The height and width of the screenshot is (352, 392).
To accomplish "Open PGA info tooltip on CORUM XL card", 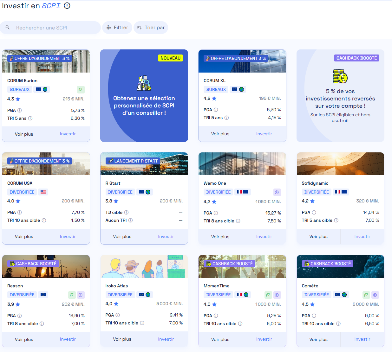I will coord(216,110).
